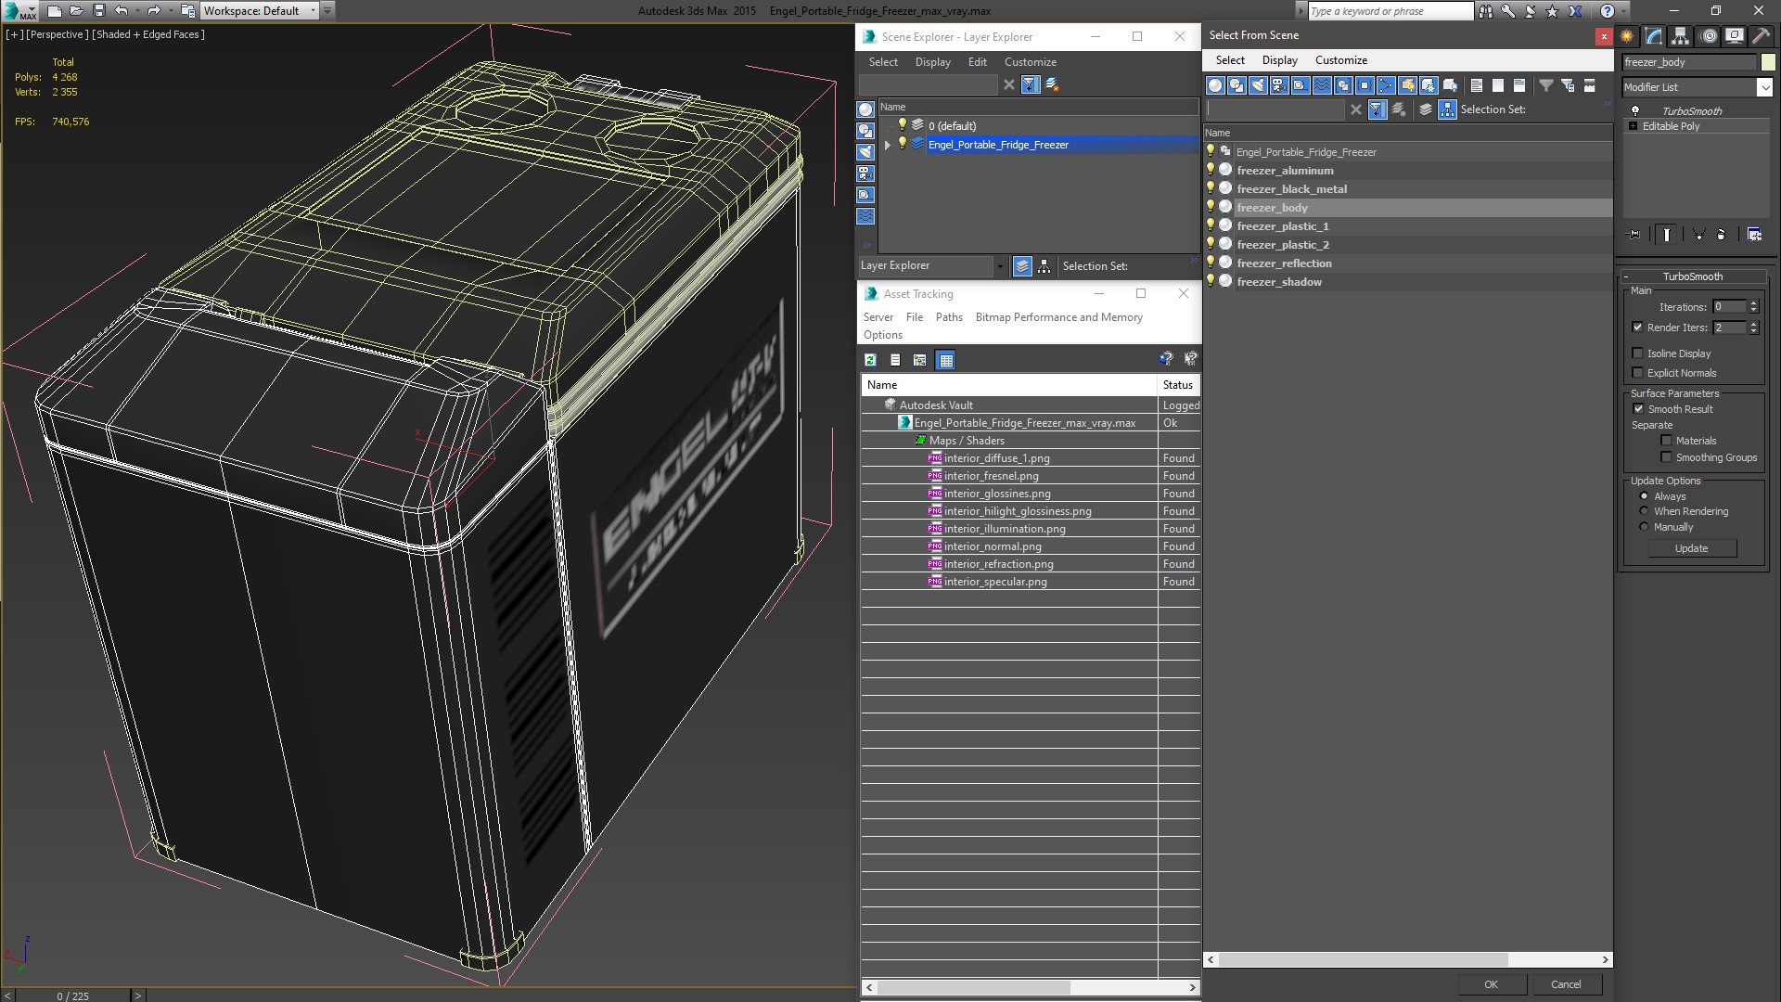Open the Modifier List dropdown
This screenshot has height=1002, width=1781.
(1763, 87)
